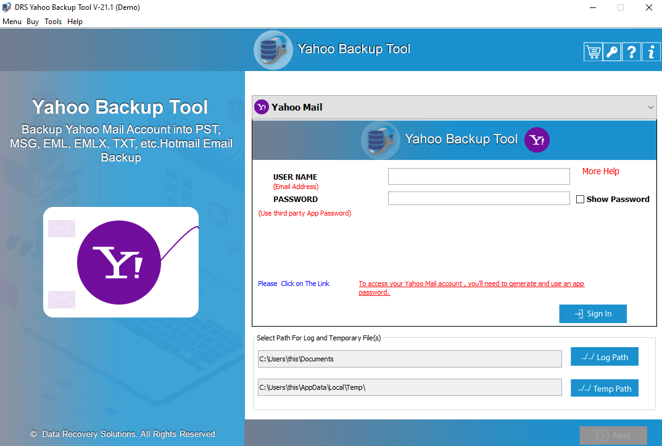
Task: Click the '(Use third party App Password)' note
Action: point(304,213)
